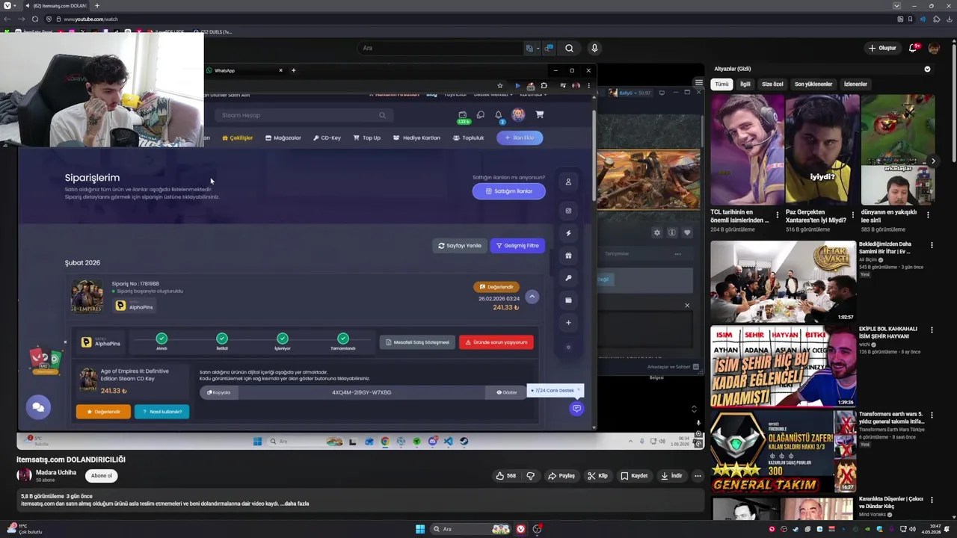
Task: Click the lightning bolt sidebar icon
Action: pyautogui.click(x=568, y=233)
